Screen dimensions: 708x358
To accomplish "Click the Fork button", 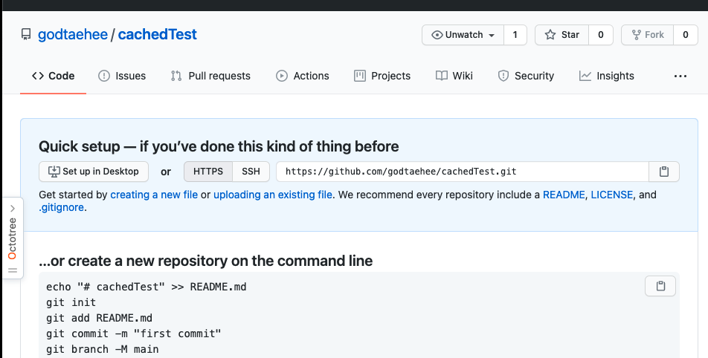I will click(x=647, y=35).
